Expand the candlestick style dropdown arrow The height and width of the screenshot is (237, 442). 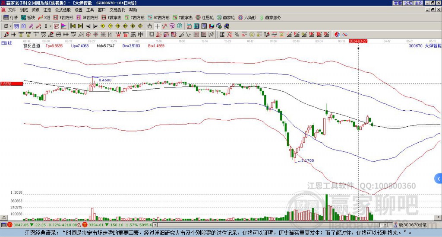coord(51,26)
